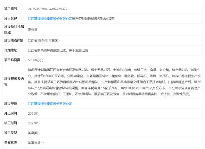Click the start date value 202501
Viewport: 205px width, 149px height.
click(33, 113)
